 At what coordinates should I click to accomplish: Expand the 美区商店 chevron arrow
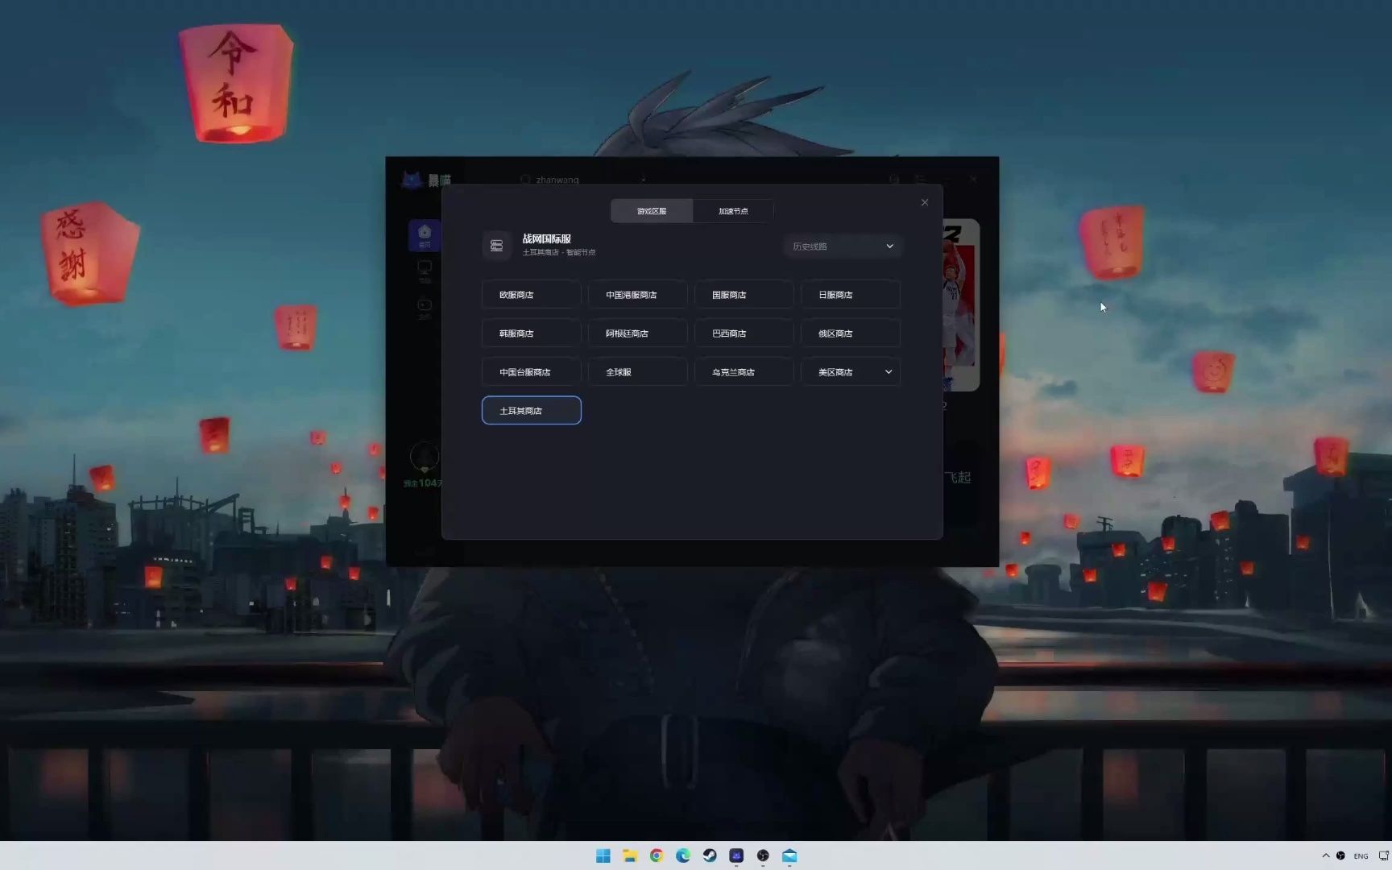point(889,372)
